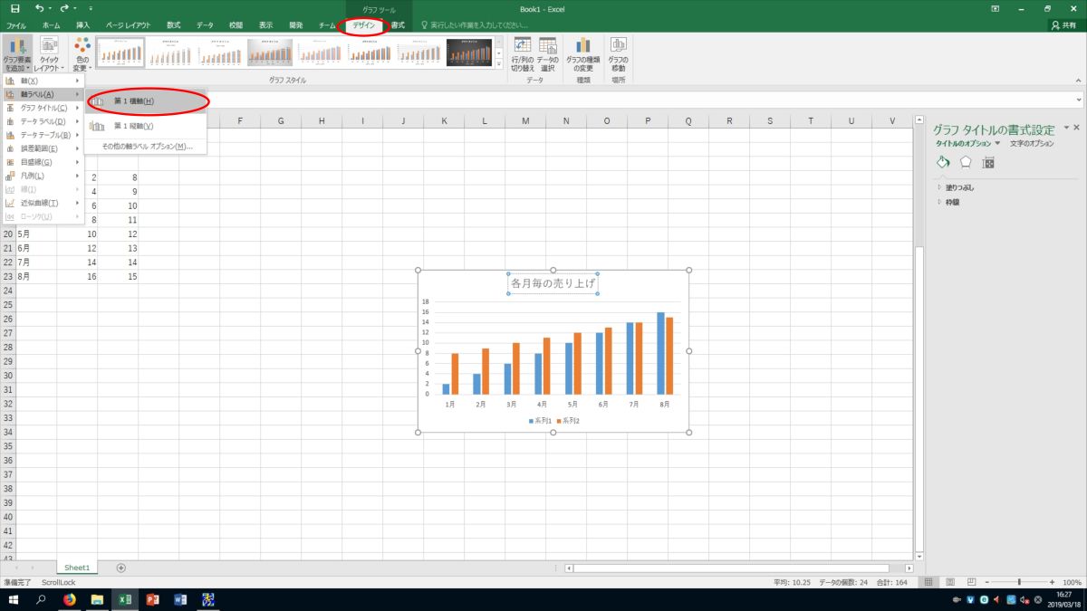
Task: Click グラフの種類の変更 icon
Action: (x=583, y=53)
